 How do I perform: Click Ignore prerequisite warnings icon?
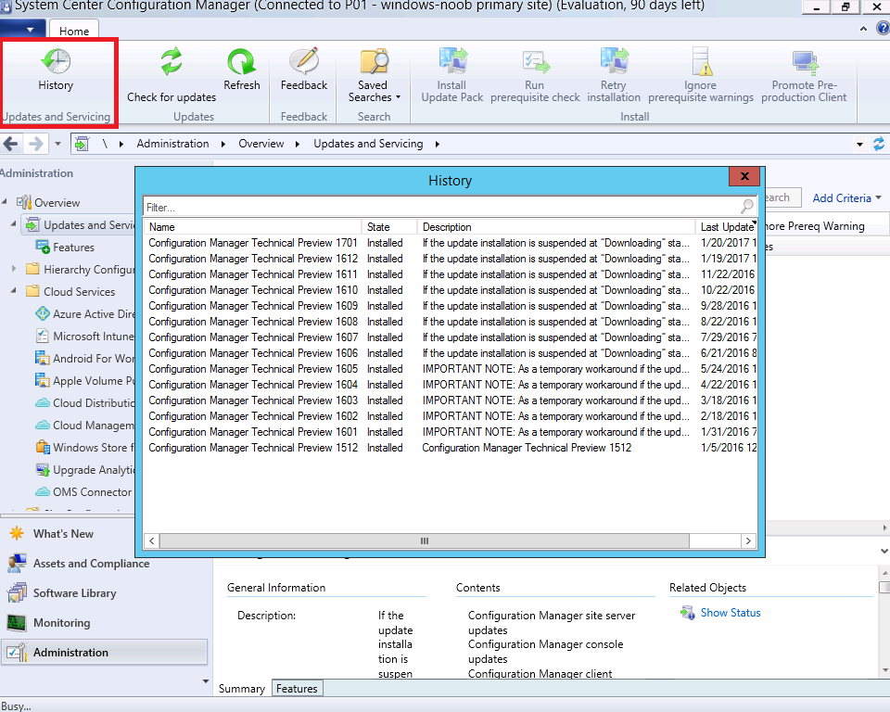pos(701,61)
